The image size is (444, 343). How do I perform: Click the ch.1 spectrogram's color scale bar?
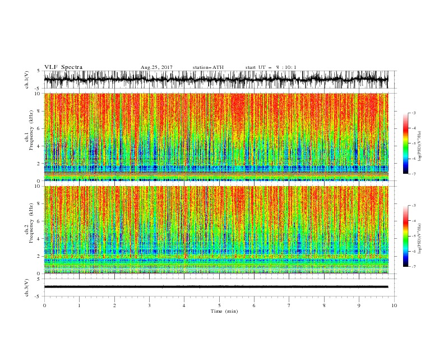pyautogui.click(x=405, y=143)
